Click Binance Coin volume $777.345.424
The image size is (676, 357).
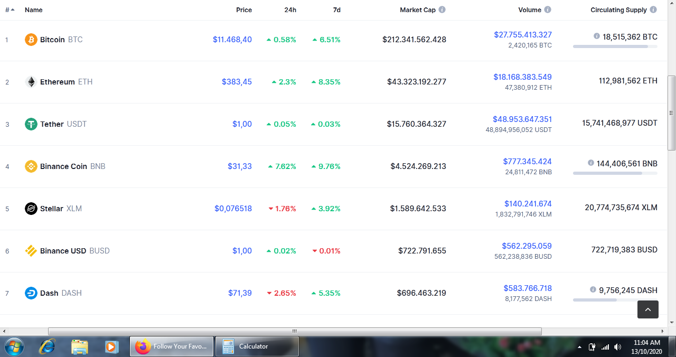[x=528, y=162]
